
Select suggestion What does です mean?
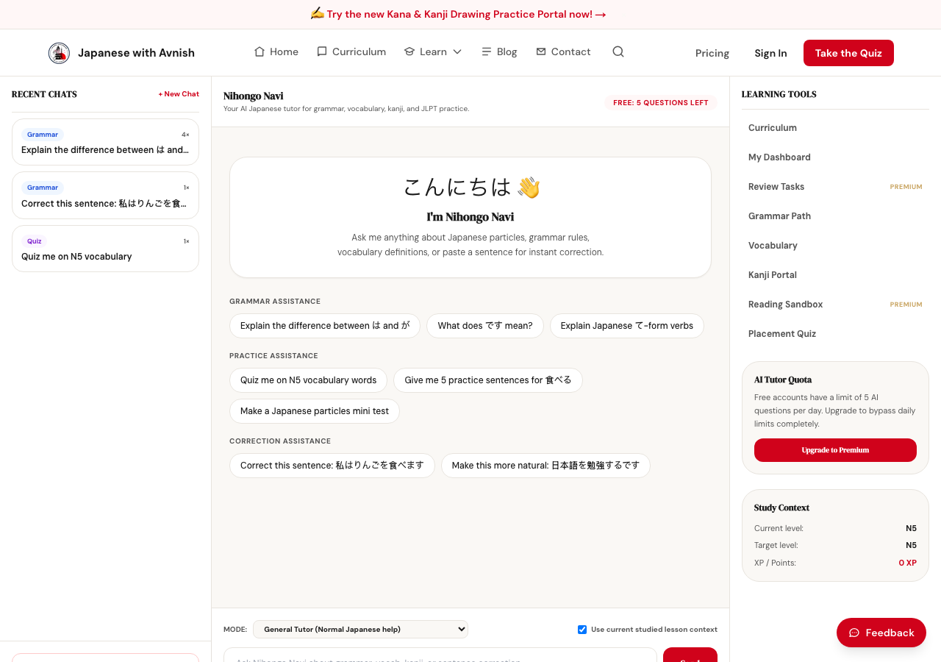(x=485, y=326)
